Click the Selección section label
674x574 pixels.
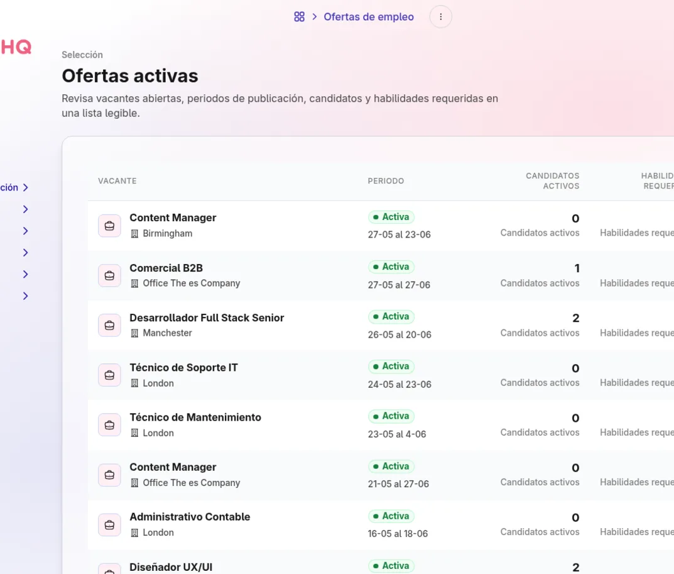tap(82, 55)
